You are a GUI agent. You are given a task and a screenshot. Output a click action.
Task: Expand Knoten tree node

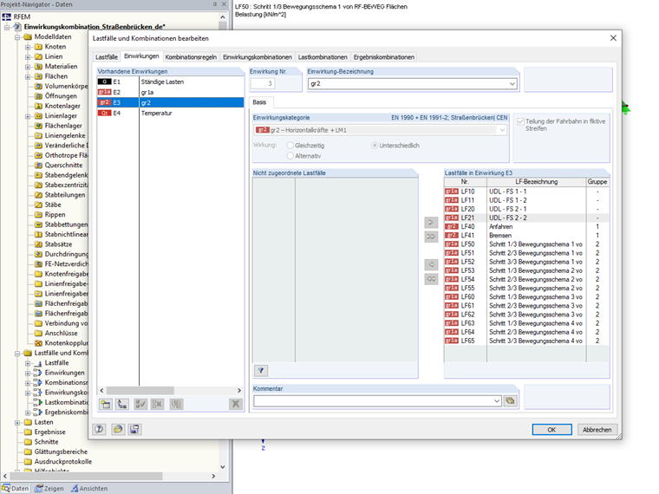(28, 47)
